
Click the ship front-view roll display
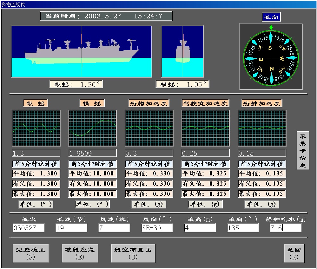(x=182, y=51)
